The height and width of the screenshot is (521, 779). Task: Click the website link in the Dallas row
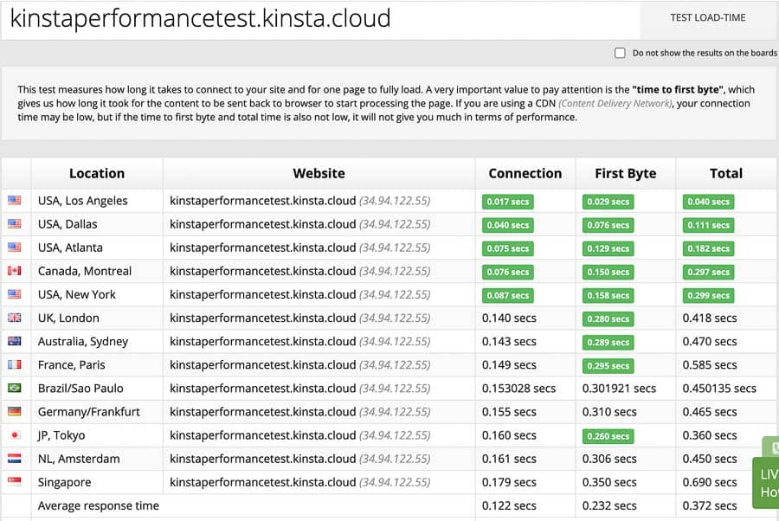[x=262, y=224]
